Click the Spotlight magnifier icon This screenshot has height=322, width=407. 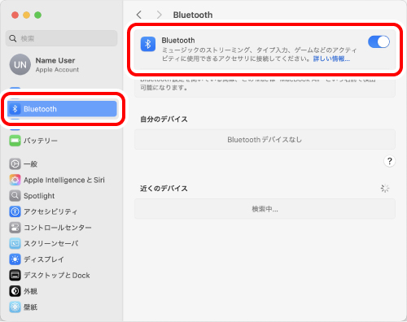click(x=15, y=196)
